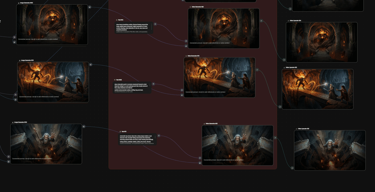Click the Image Generator title above bridge fight
This screenshot has width=375, height=192.
click(27, 60)
